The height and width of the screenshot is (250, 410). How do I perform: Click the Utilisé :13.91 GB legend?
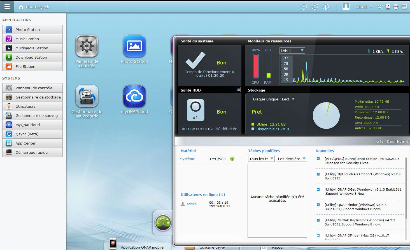tap(269, 124)
